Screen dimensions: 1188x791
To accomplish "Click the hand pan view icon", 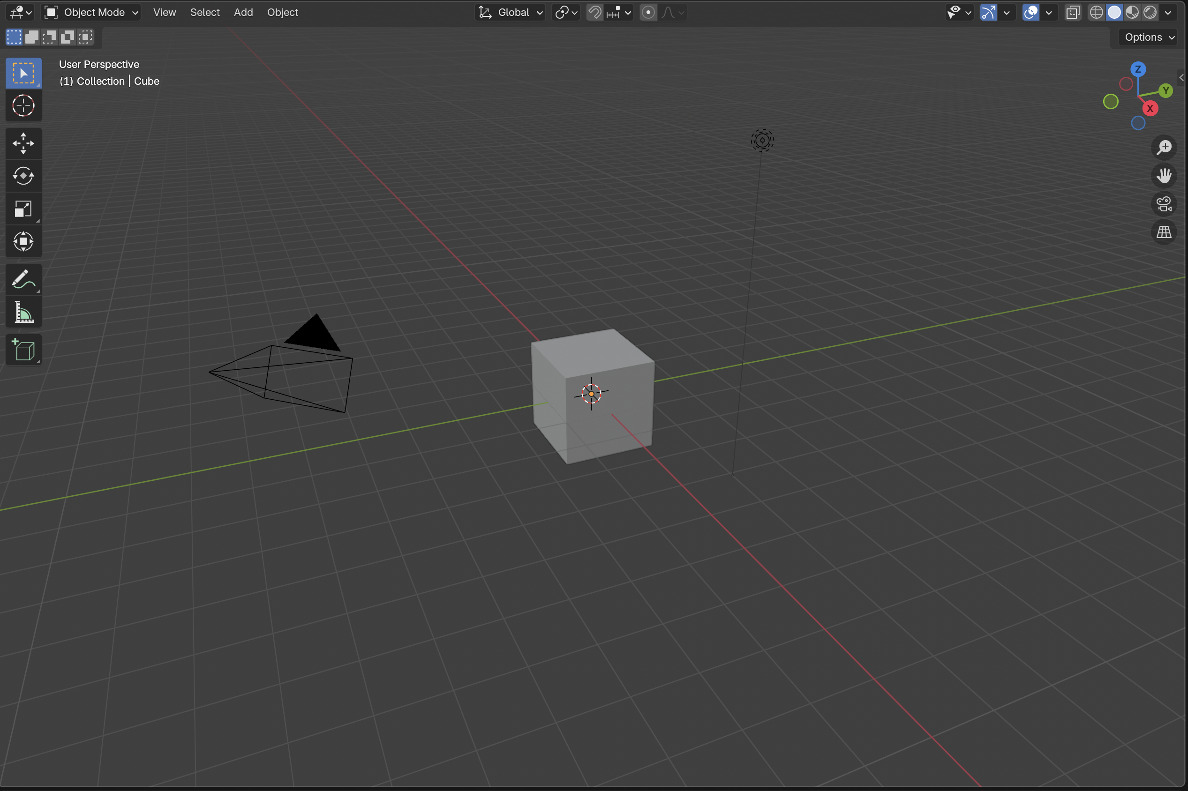I will click(x=1164, y=176).
